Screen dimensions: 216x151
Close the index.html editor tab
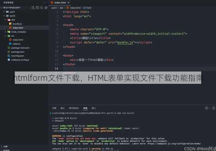click(68, 2)
